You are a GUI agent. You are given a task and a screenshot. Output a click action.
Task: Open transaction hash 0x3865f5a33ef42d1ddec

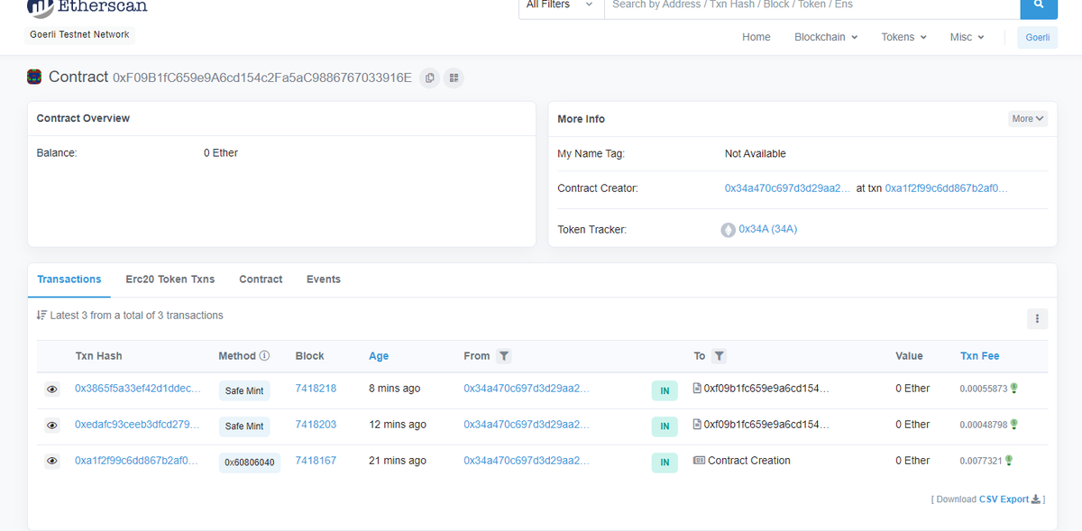pyautogui.click(x=138, y=389)
